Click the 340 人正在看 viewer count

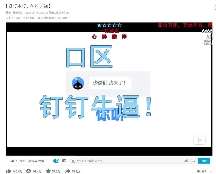(x=17, y=161)
